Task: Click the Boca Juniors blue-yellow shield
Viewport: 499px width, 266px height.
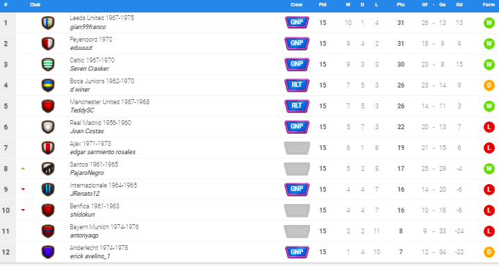Action: (x=48, y=85)
